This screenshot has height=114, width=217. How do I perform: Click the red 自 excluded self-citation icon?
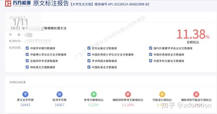pyautogui.click(x=196, y=94)
